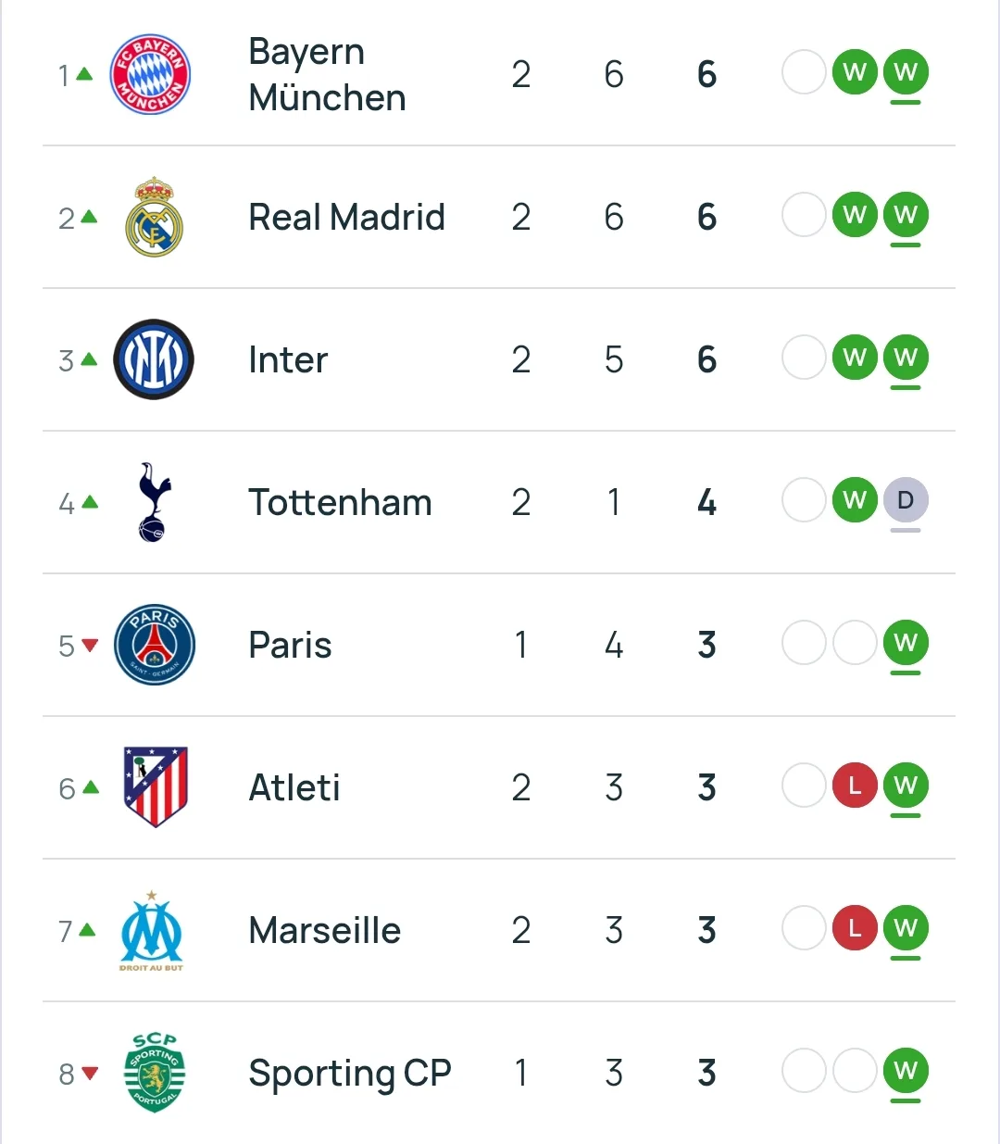This screenshot has width=1000, height=1144.
Task: Click the Atleti striped shield crest
Action: coord(155,787)
